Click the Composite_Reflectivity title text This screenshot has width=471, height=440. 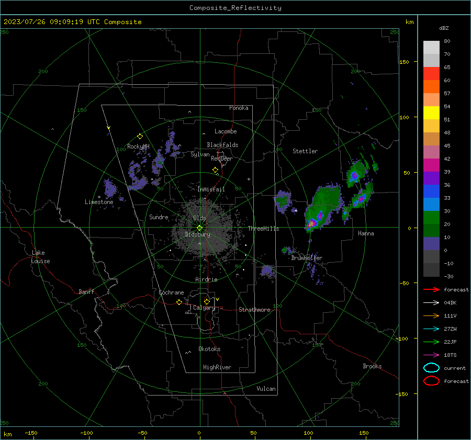235,8
